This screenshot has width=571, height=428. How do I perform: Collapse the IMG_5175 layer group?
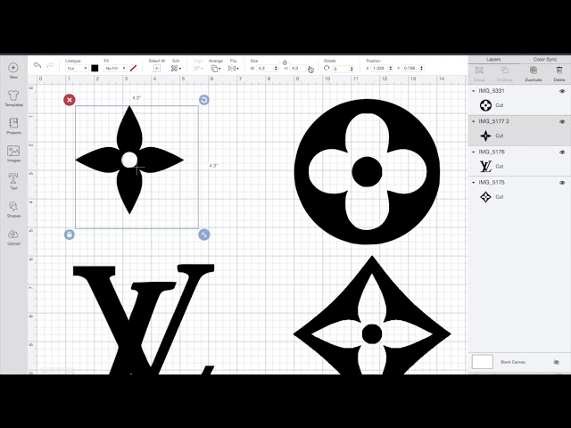pos(474,183)
